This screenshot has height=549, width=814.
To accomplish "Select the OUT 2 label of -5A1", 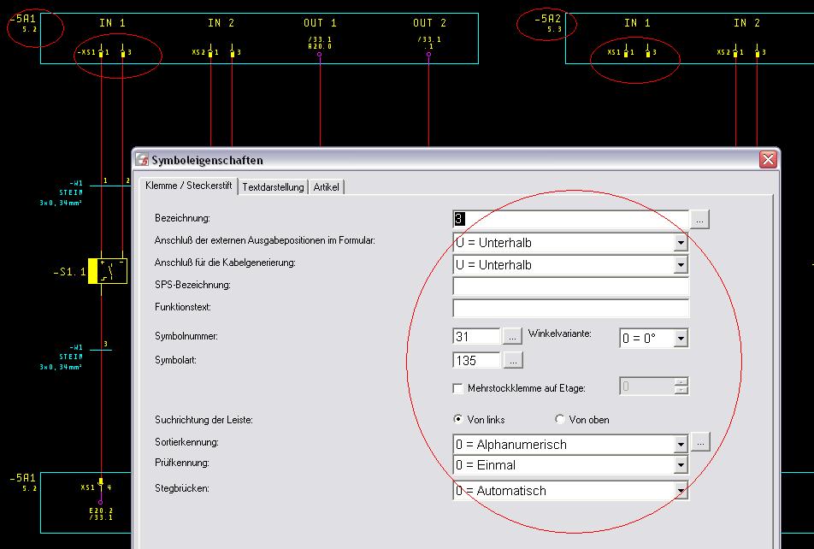I will (x=429, y=23).
